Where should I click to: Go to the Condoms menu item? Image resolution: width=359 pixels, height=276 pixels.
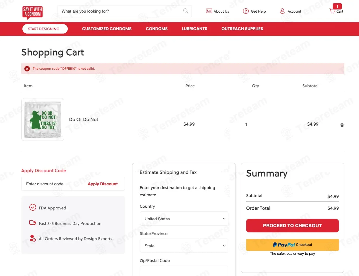pos(157,29)
